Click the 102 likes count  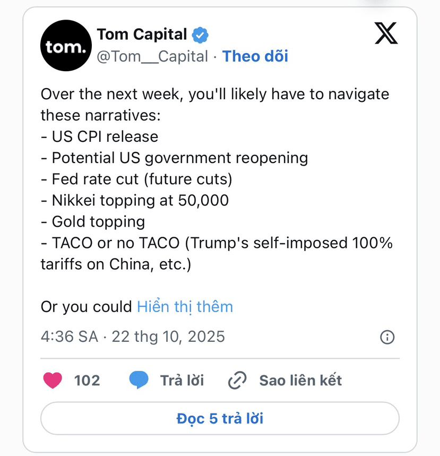point(87,380)
